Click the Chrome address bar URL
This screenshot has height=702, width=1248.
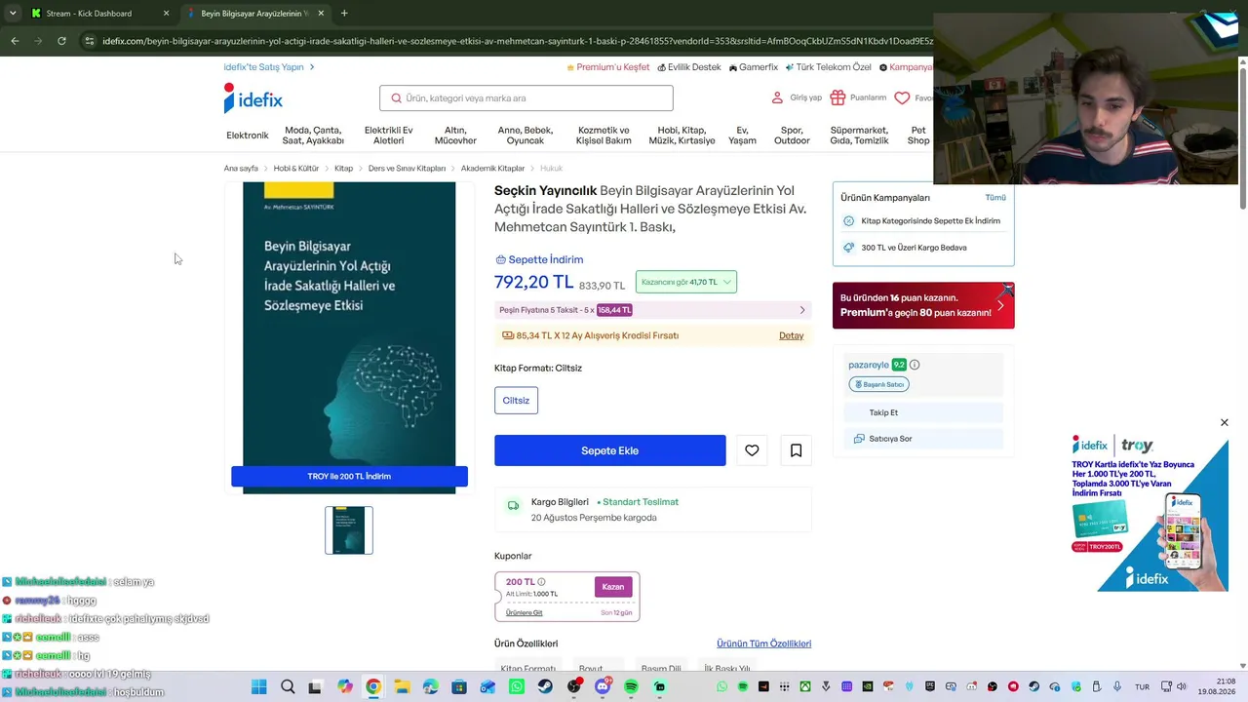[517, 41]
